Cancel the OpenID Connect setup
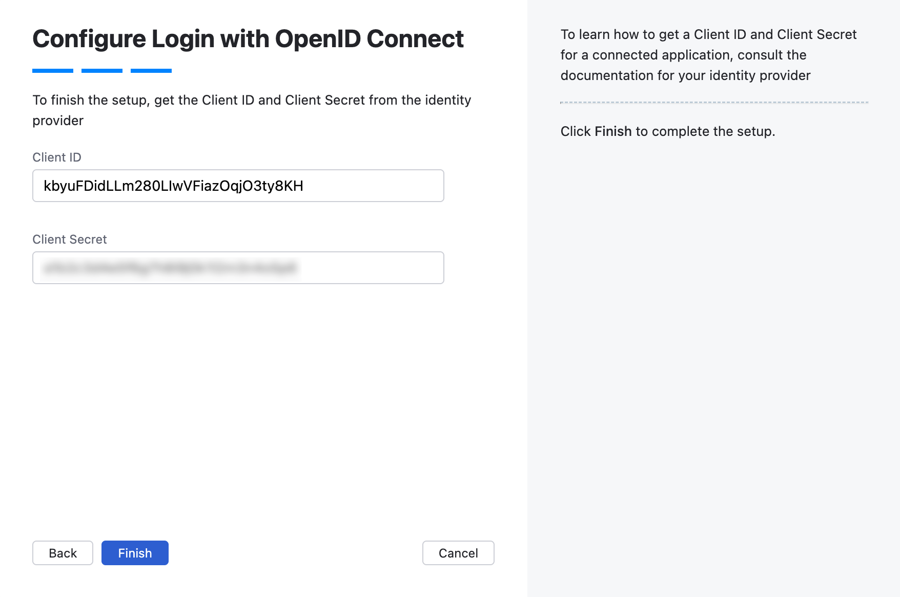 458,553
